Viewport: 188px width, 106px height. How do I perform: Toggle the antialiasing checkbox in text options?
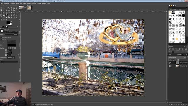1,39
